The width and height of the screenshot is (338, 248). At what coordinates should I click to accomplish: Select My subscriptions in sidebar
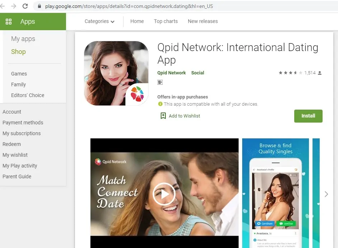22,133
